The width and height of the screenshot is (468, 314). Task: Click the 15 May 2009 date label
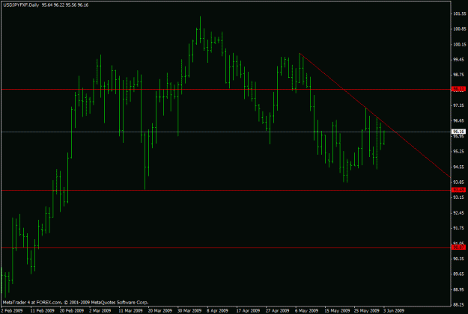click(x=337, y=310)
